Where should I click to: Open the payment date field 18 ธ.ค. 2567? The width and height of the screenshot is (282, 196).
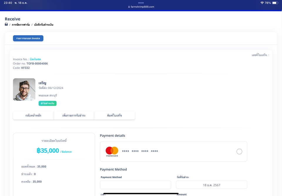(x=211, y=185)
